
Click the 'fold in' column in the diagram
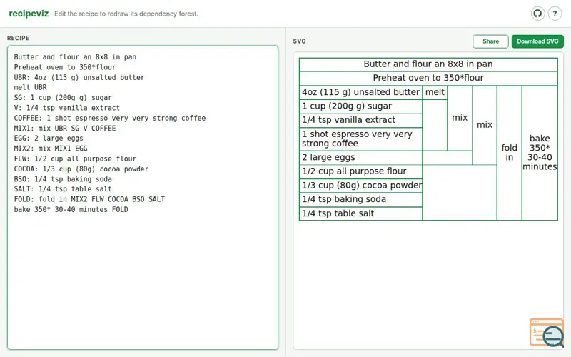coord(509,153)
